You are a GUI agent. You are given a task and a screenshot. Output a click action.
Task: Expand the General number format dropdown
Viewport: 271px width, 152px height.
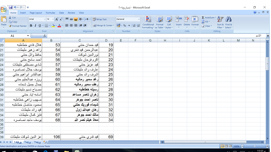click(139, 19)
